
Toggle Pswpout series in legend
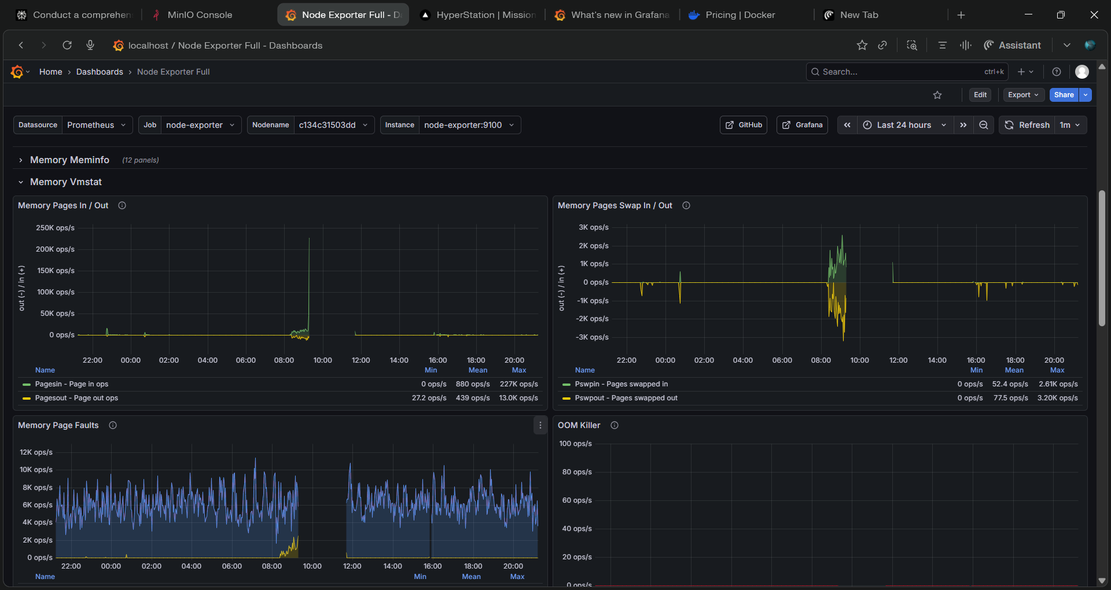tap(626, 398)
